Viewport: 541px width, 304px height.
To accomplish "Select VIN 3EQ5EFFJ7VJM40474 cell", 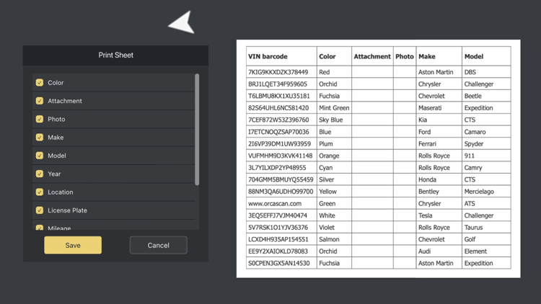I will click(281, 215).
